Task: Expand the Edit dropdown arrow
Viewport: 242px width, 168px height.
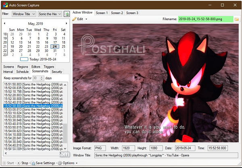Action: 86,19
